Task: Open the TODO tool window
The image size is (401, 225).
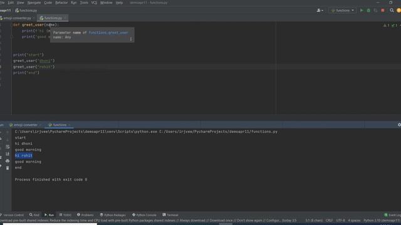Action: tap(65, 215)
